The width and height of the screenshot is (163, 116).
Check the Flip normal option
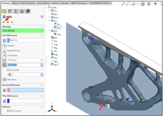(x=9, y=111)
